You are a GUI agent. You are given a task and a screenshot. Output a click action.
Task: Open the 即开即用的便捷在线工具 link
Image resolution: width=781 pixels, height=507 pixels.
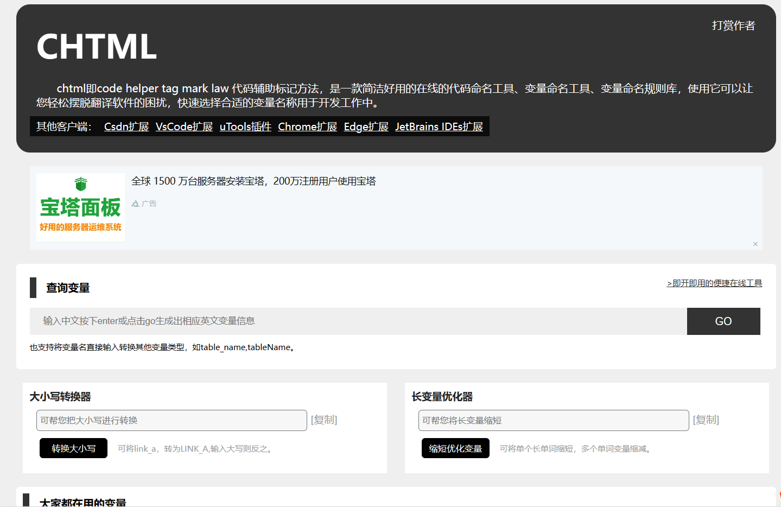tap(714, 283)
